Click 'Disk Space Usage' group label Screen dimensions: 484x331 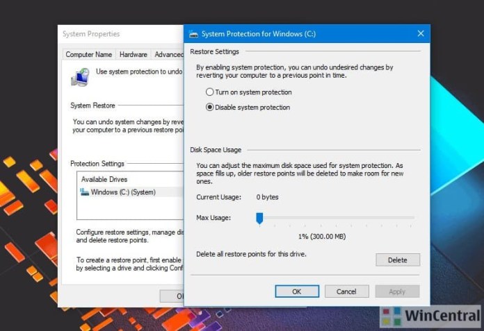216,150
